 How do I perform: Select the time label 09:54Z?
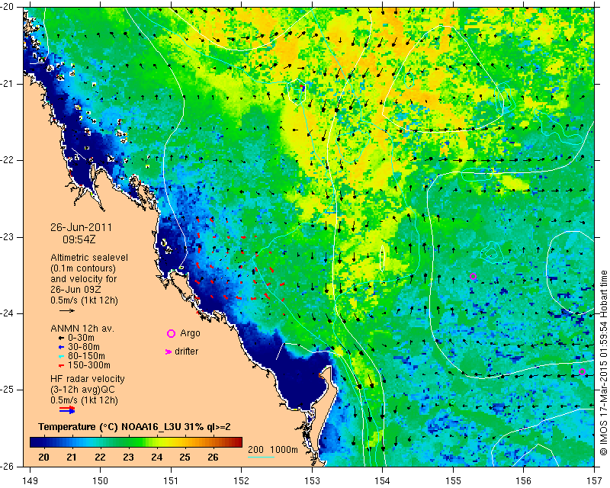[79, 239]
